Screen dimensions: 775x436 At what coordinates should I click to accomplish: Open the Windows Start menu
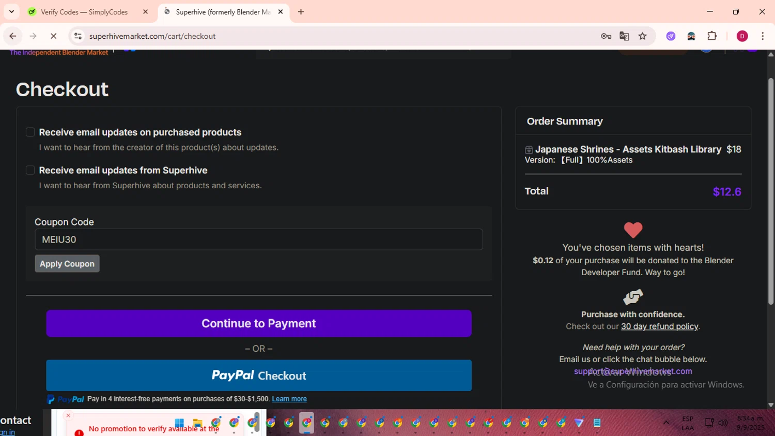[x=179, y=423]
